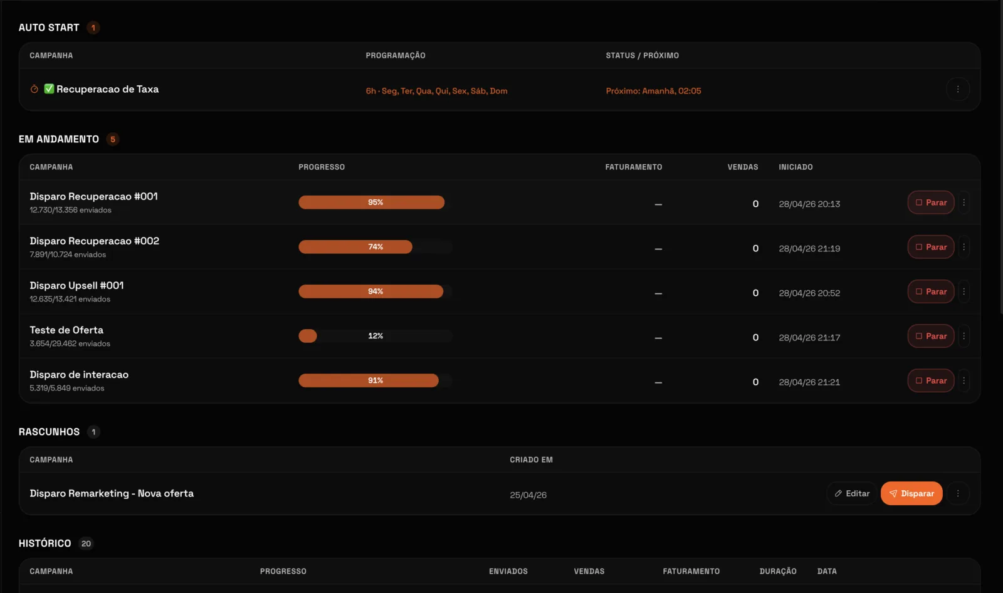Click the 12.635/13.421 enviados count
1003x593 pixels.
pyautogui.click(x=70, y=299)
